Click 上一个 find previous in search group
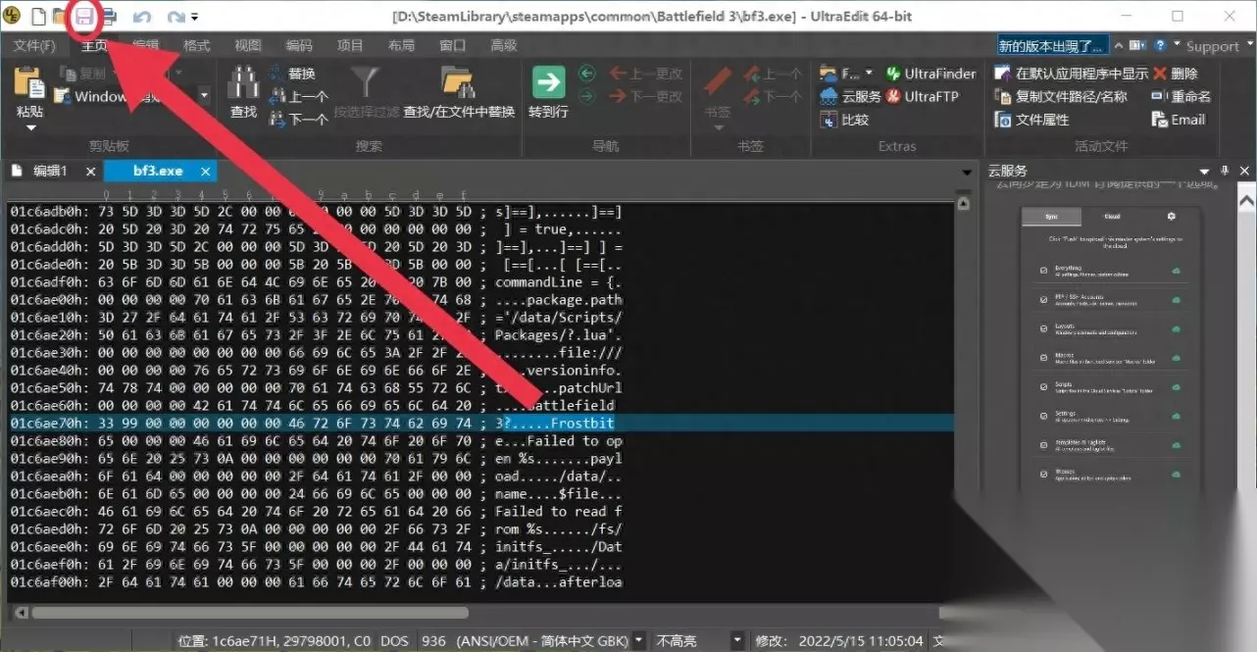The image size is (1257, 652). pyautogui.click(x=298, y=96)
